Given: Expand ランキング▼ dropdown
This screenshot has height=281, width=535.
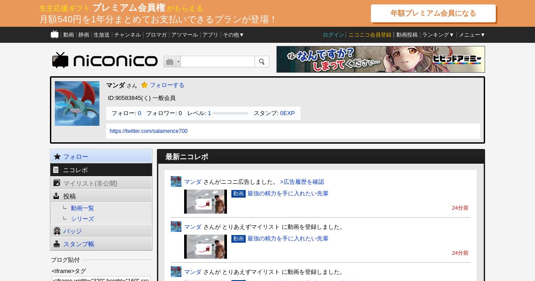Looking at the screenshot, I should click(x=438, y=35).
